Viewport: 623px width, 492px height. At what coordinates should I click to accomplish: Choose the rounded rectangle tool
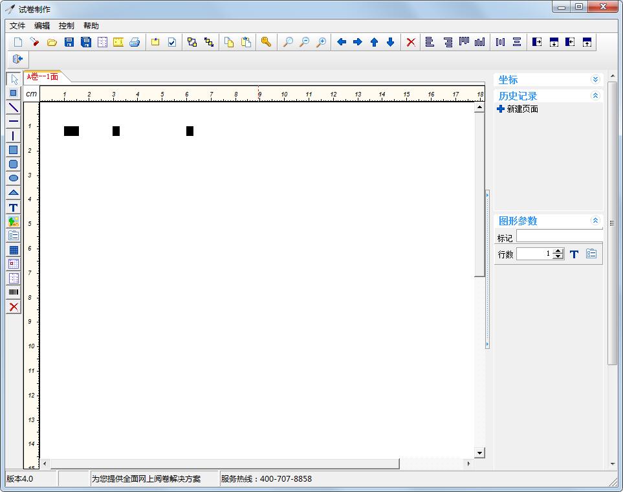[x=13, y=164]
